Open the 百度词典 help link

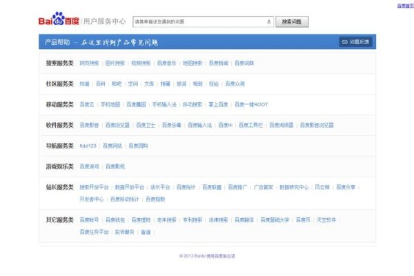244,63
